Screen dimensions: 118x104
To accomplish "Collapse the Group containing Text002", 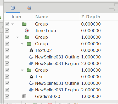I will [x=22, y=44].
